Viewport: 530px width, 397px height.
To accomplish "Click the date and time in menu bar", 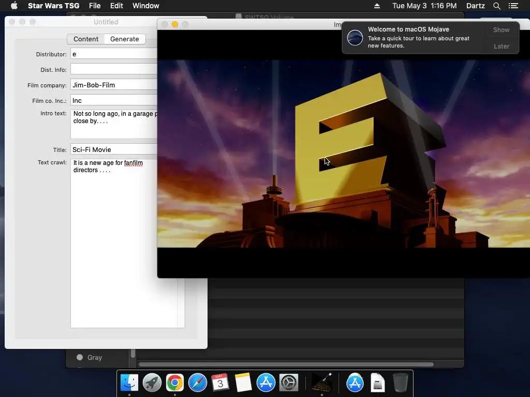I will click(424, 6).
